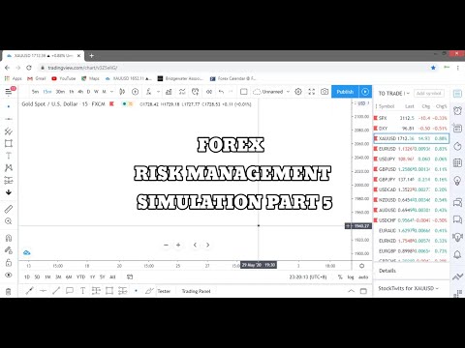
Task: Activate the Zoom In tool
Action: pos(9,221)
